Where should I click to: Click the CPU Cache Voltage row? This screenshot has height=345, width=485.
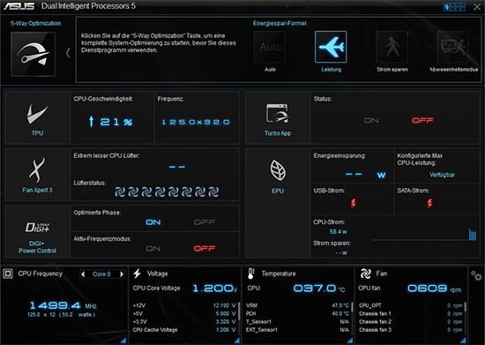coord(184,330)
